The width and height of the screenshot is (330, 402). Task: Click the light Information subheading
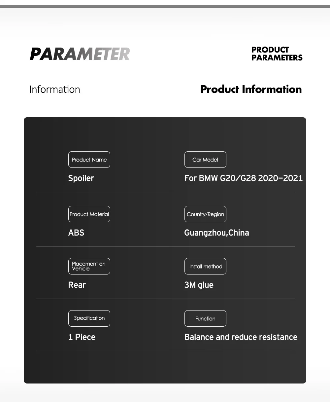point(54,90)
